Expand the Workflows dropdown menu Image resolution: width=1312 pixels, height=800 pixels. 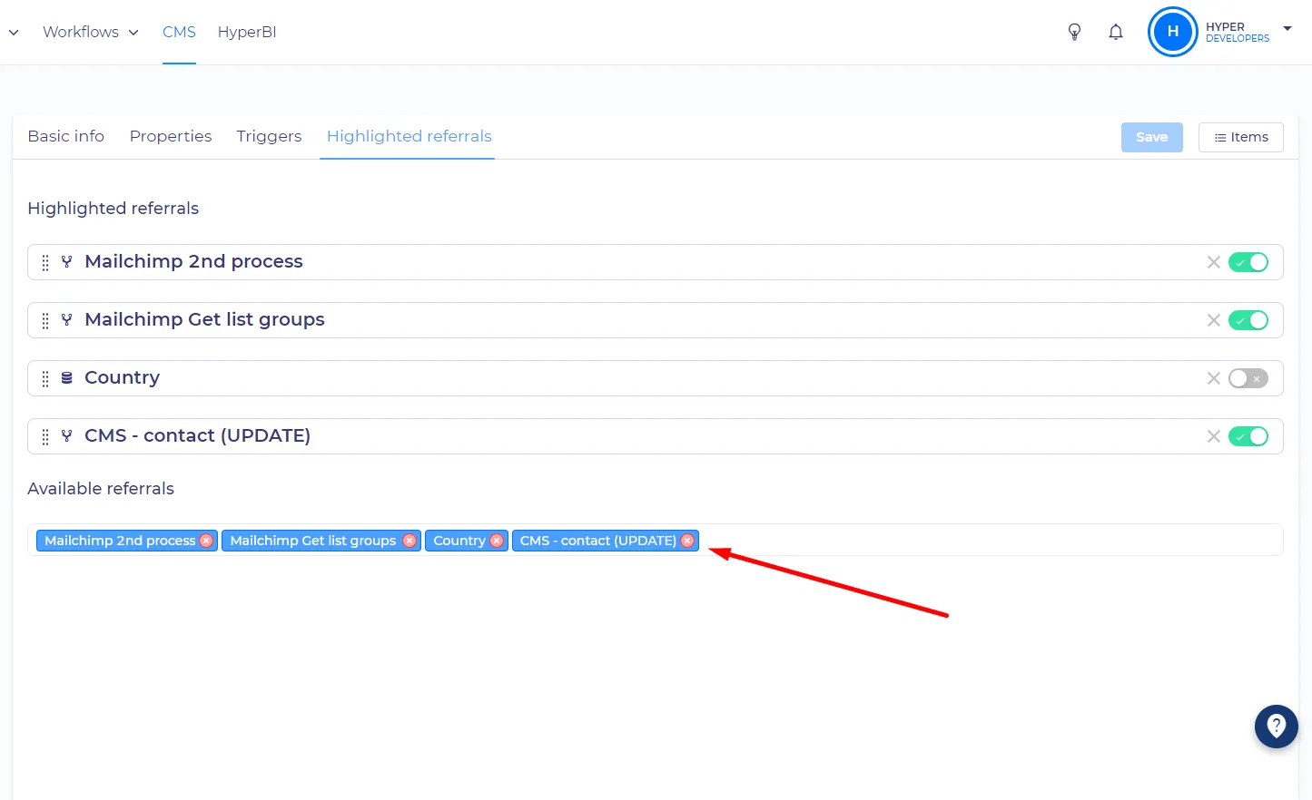[91, 32]
